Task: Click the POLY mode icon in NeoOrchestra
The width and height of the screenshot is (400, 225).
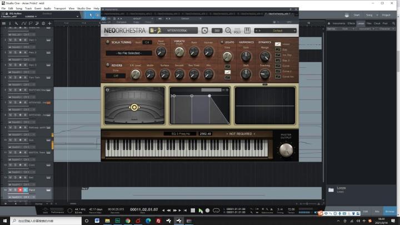Action: pos(237,31)
